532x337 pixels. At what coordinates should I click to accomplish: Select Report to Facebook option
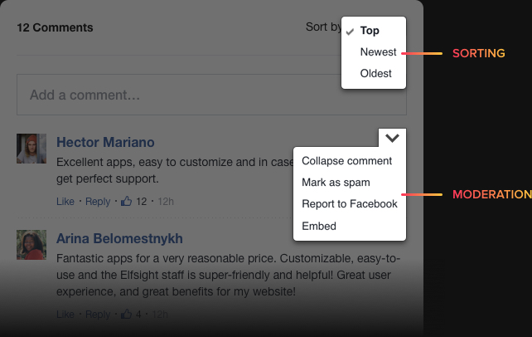coord(350,204)
